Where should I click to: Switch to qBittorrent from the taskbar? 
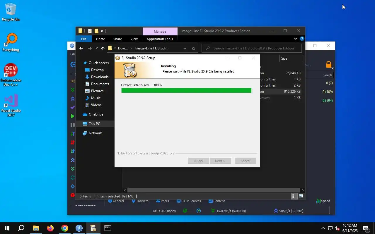(79, 228)
